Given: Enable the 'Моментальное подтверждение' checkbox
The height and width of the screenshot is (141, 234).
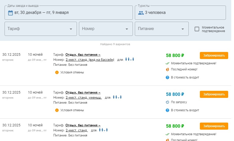Looking at the screenshot, I should point(197,29).
